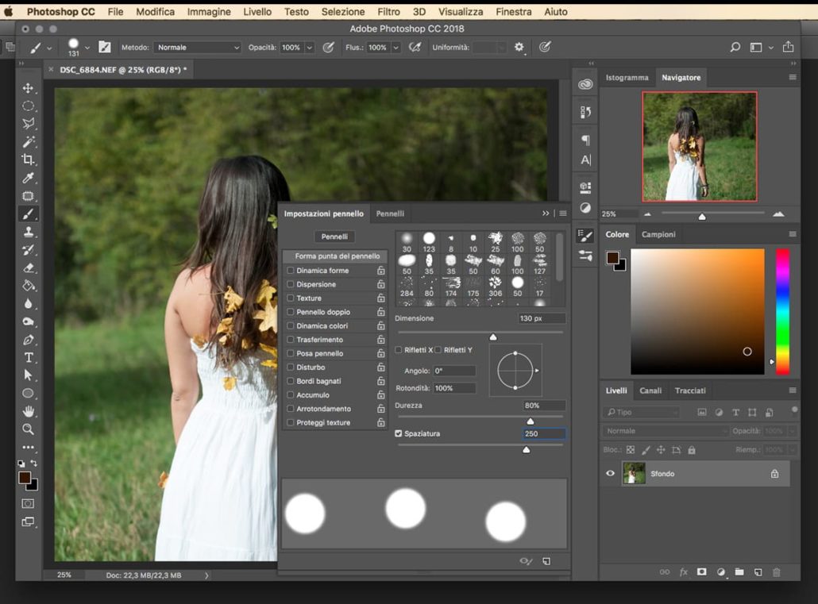Swap foreground and background colors
Viewport: 818px width, 604px height.
(x=34, y=464)
